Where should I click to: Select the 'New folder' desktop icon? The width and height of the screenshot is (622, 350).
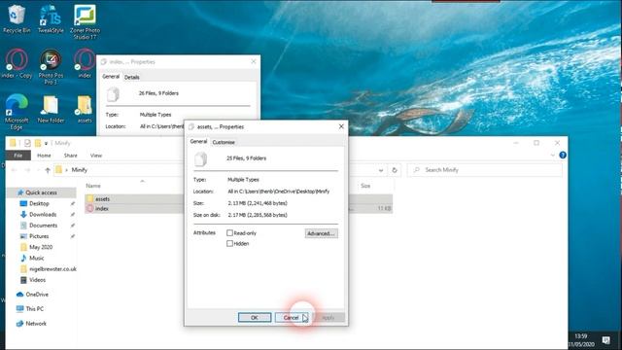(x=51, y=109)
